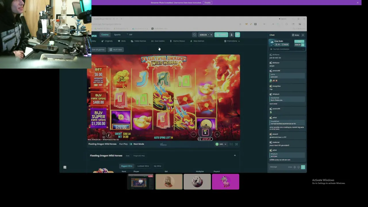This screenshot has width=368, height=207.
Task: Select the My Wins tab
Action: [x=157, y=166]
